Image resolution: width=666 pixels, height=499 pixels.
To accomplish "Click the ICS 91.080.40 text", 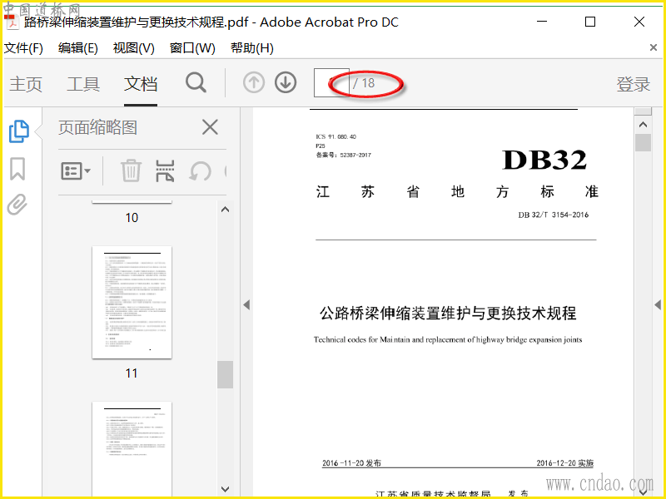I will (x=335, y=136).
